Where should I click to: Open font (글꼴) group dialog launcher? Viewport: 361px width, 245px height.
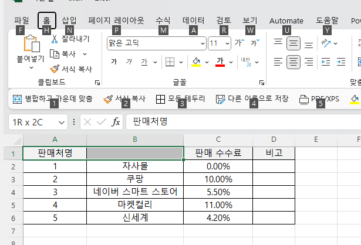pyautogui.click(x=262, y=83)
